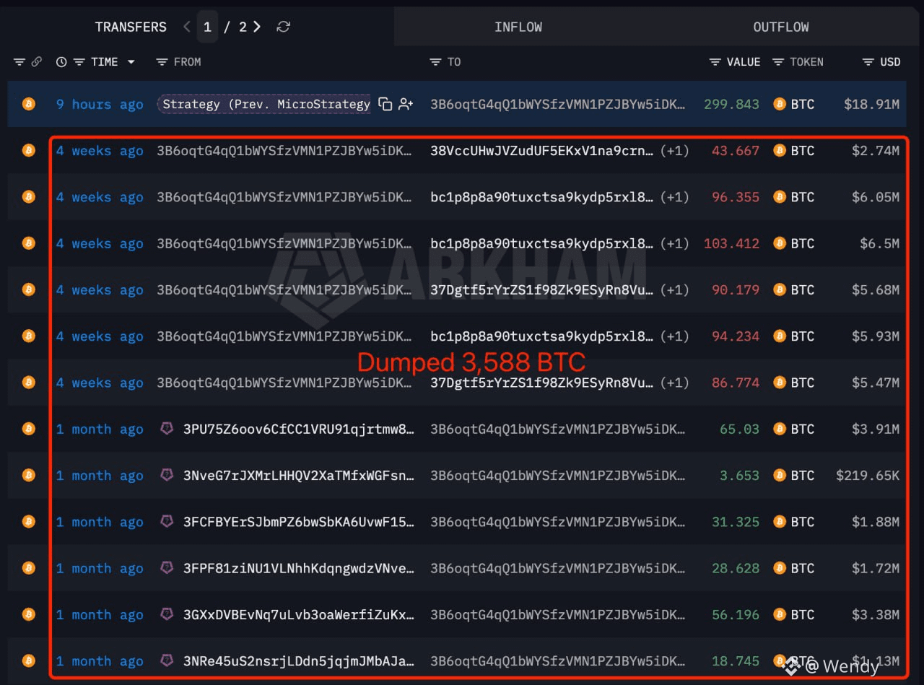Open recipient address 37Dgtf5rYrZS1f98Zk9ESyRn8Vu in 90.179 row

[543, 289]
